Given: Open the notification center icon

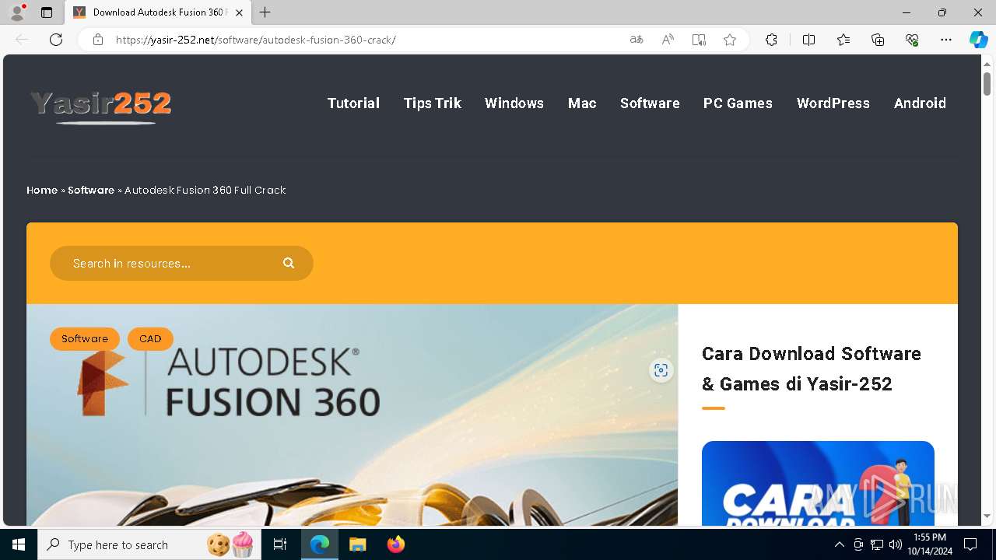Looking at the screenshot, I should pos(970,544).
